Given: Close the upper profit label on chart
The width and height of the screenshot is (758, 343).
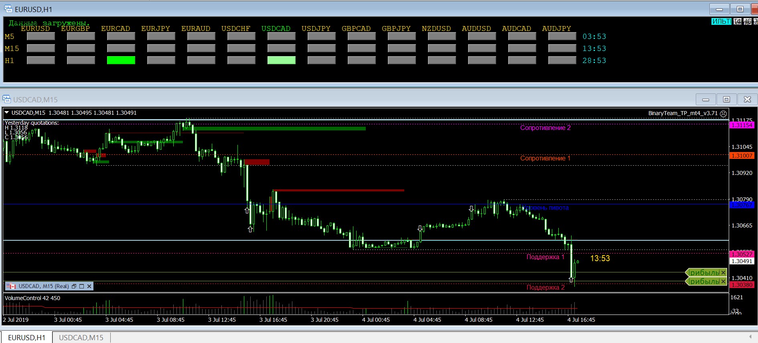Looking at the screenshot, I should 723,273.
